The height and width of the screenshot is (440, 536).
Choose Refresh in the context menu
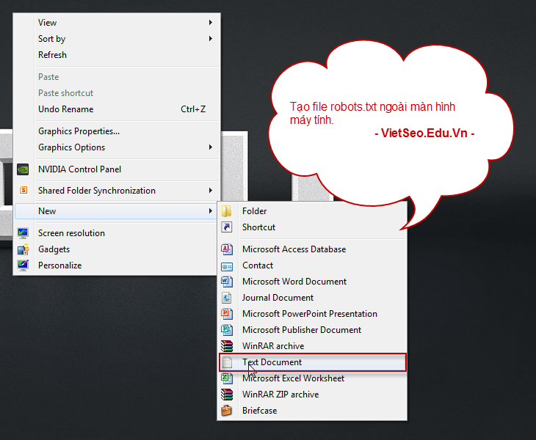(52, 55)
